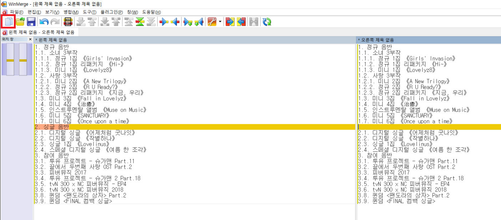Click line 1.1.1. Girls' Invasion in left pane
This screenshot has width=501, height=220.
84,58
